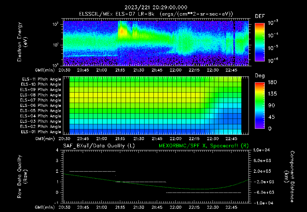Click the ELS-06 Pitch Angle row label
The height and width of the screenshot is (212, 307).
[41, 105]
